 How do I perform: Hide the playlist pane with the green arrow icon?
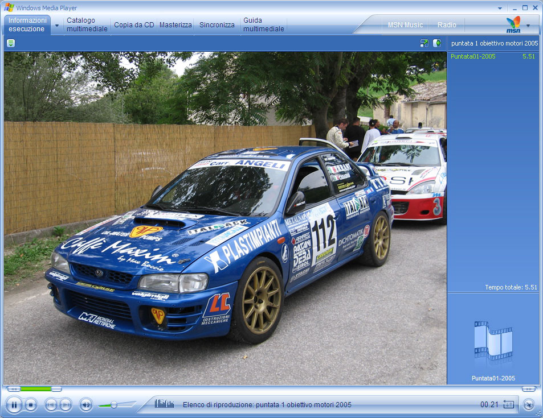click(437, 43)
